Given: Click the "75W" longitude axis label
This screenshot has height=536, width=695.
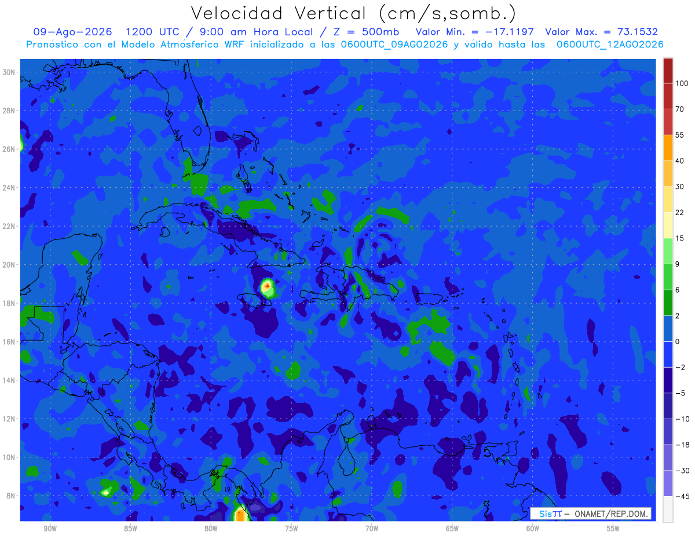Looking at the screenshot, I should (291, 528).
